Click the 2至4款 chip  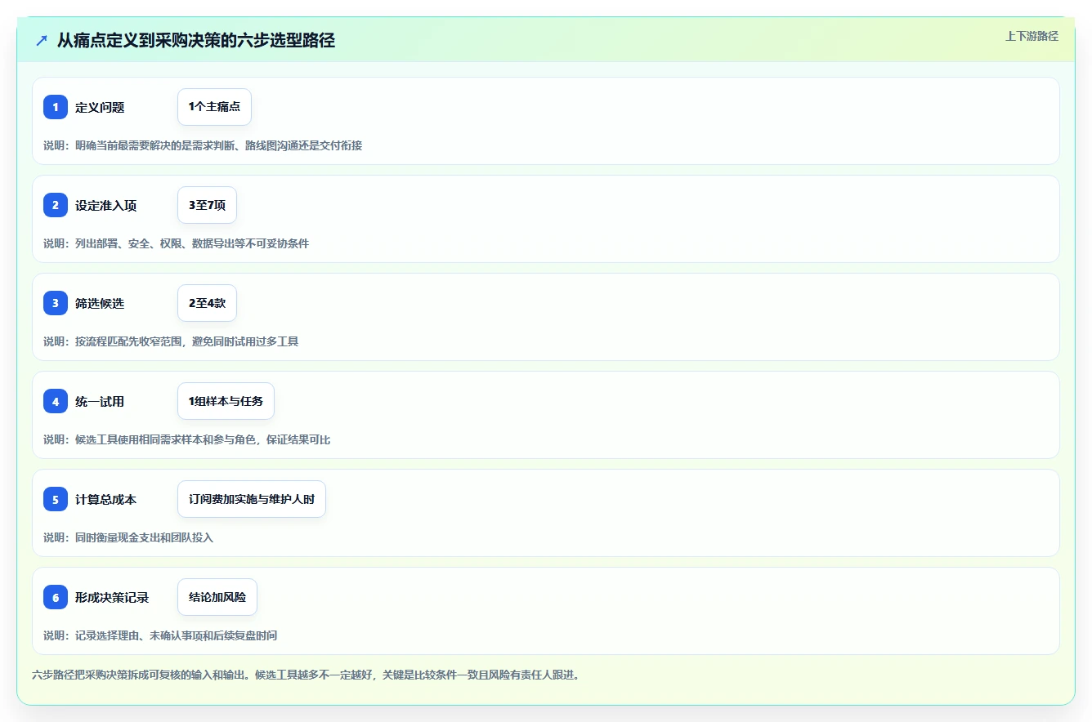(x=207, y=303)
